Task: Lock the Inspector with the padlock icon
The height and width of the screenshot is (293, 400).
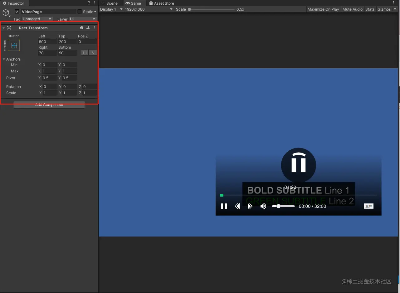Action: click(89, 3)
